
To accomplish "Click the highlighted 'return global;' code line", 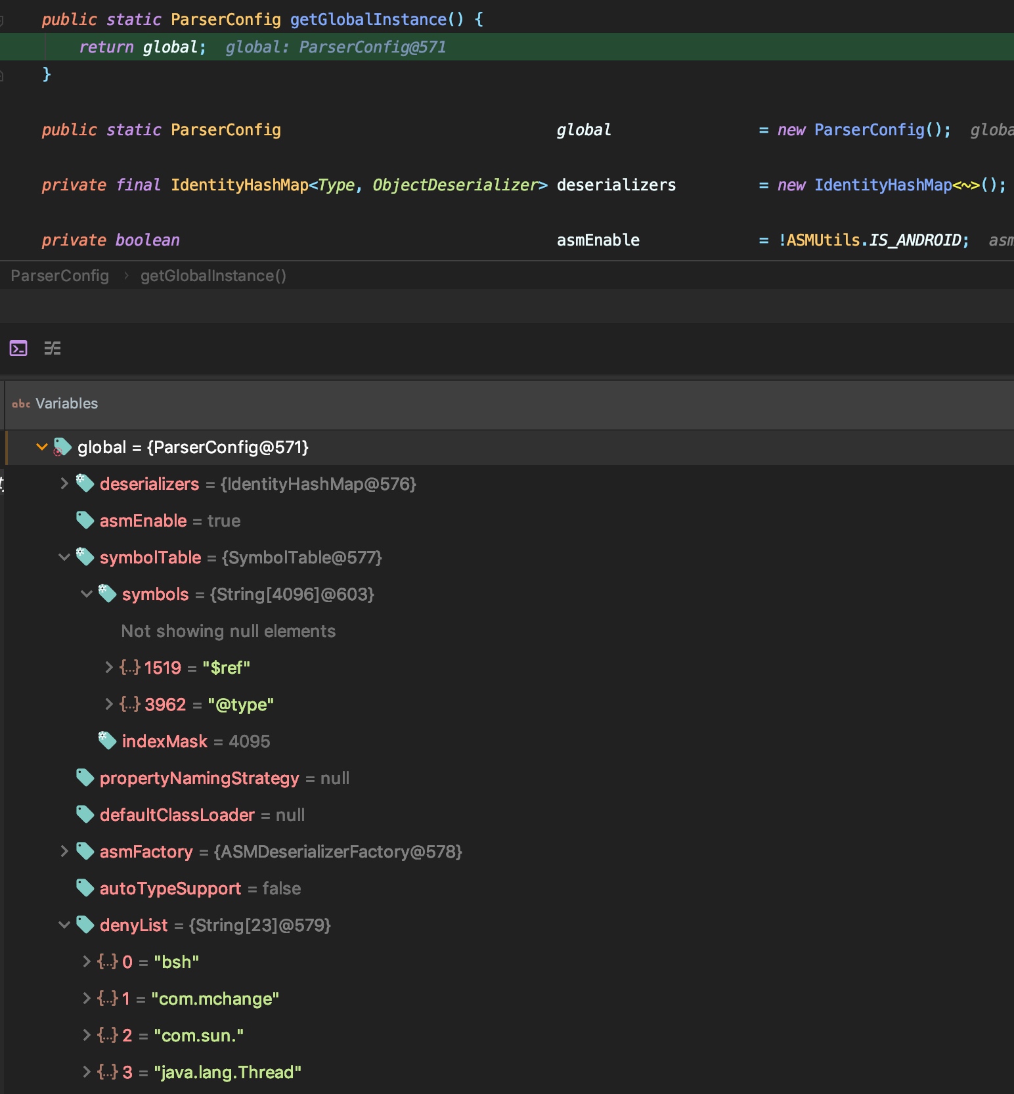I will click(507, 47).
